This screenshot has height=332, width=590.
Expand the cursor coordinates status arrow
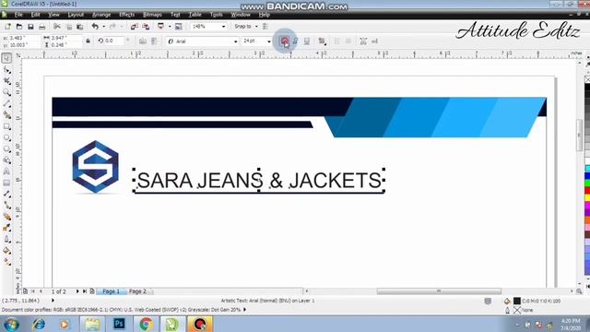53,301
